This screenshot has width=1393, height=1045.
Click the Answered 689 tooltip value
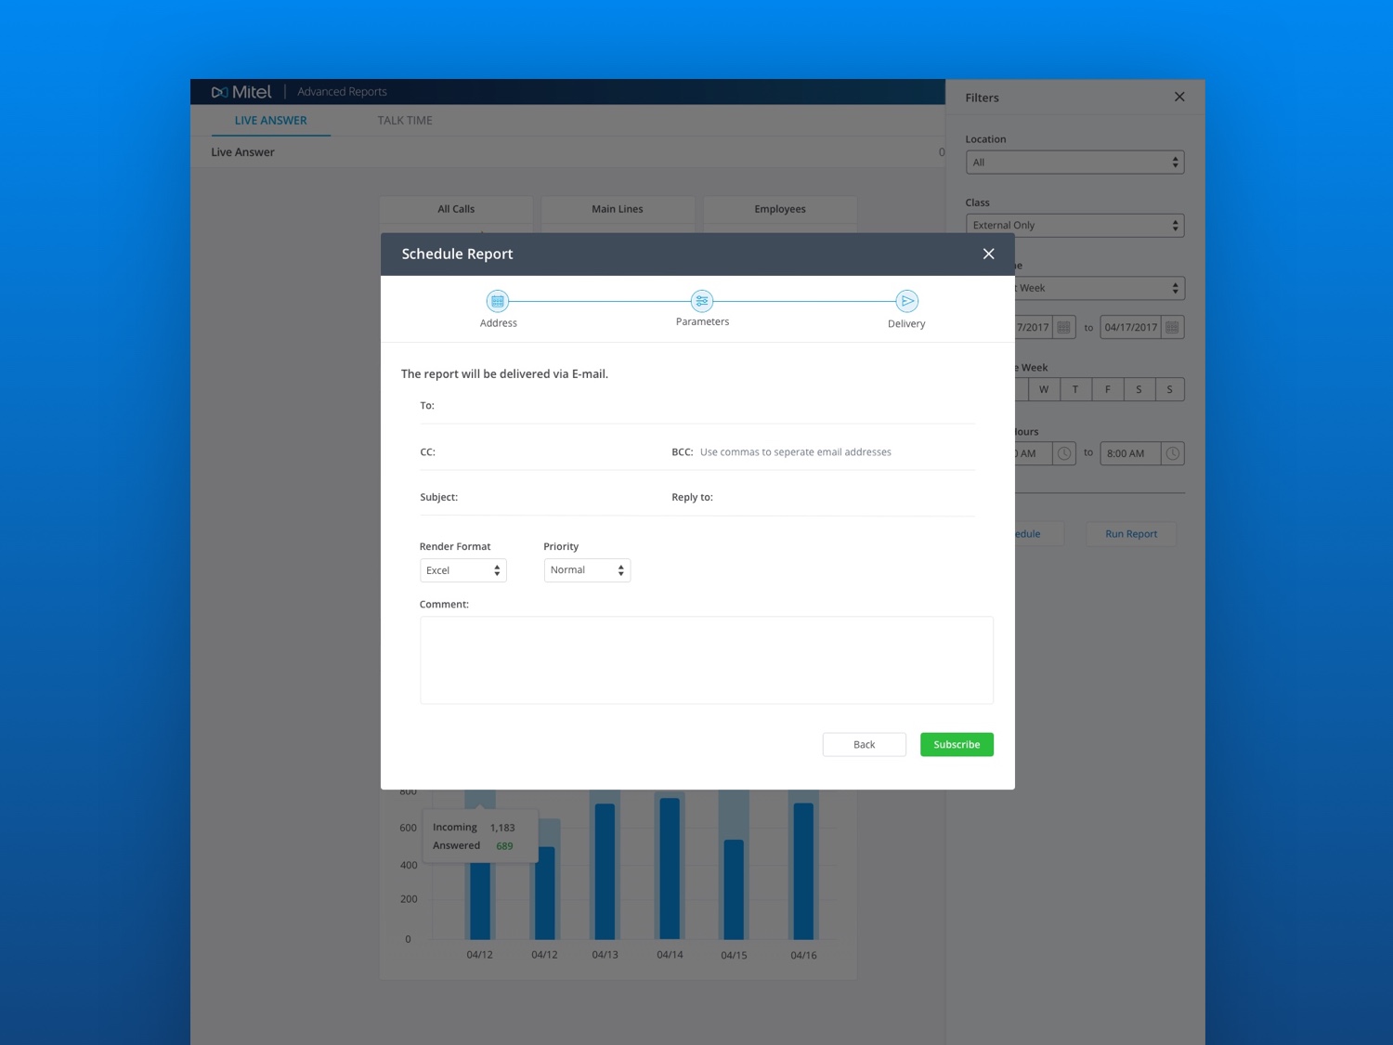(x=504, y=846)
